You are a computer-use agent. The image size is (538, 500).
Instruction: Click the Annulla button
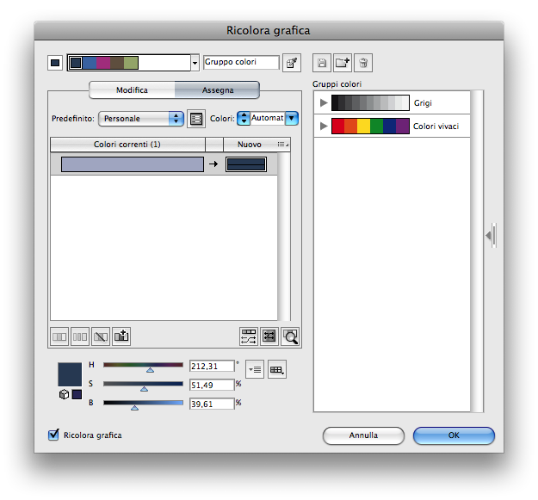363,435
